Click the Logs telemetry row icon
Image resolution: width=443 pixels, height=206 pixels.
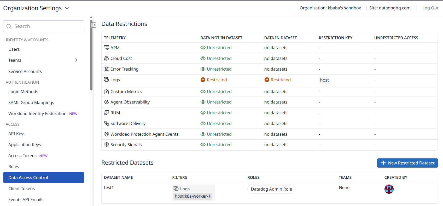[107, 80]
